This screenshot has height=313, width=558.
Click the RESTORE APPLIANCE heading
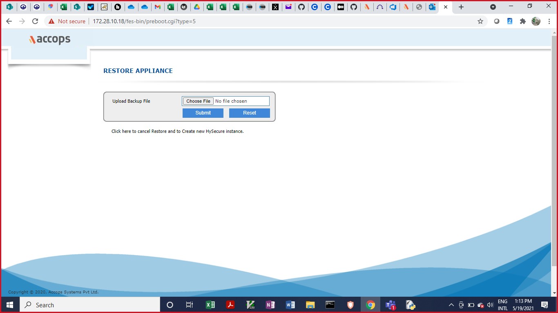[138, 71]
